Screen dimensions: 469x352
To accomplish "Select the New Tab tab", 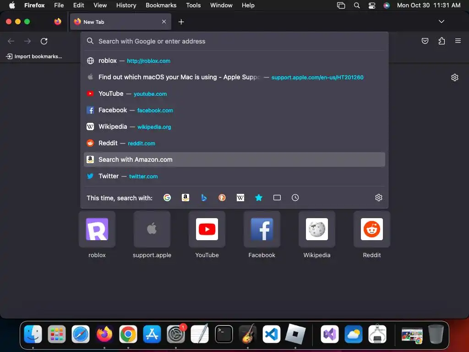I will pyautogui.click(x=120, y=22).
